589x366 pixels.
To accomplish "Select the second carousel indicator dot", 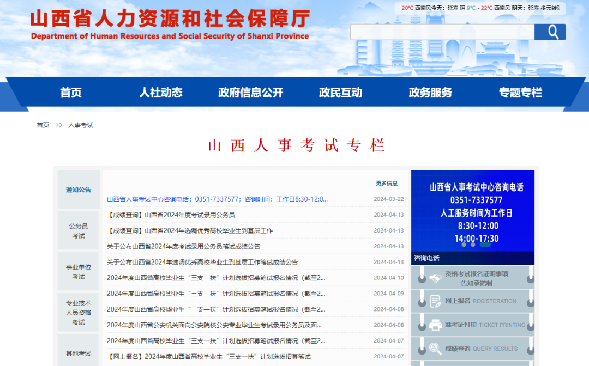I will pos(473,245).
